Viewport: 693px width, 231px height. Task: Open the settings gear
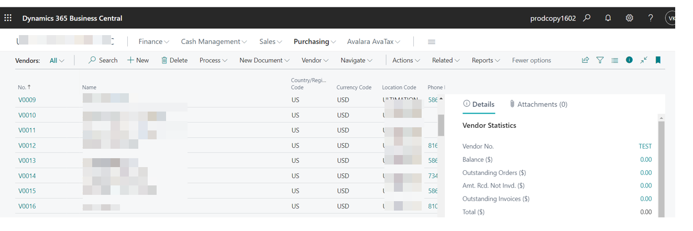click(x=629, y=18)
